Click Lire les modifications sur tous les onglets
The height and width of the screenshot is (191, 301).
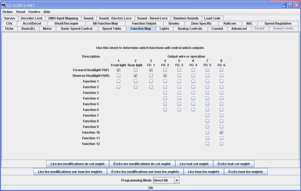(70, 172)
